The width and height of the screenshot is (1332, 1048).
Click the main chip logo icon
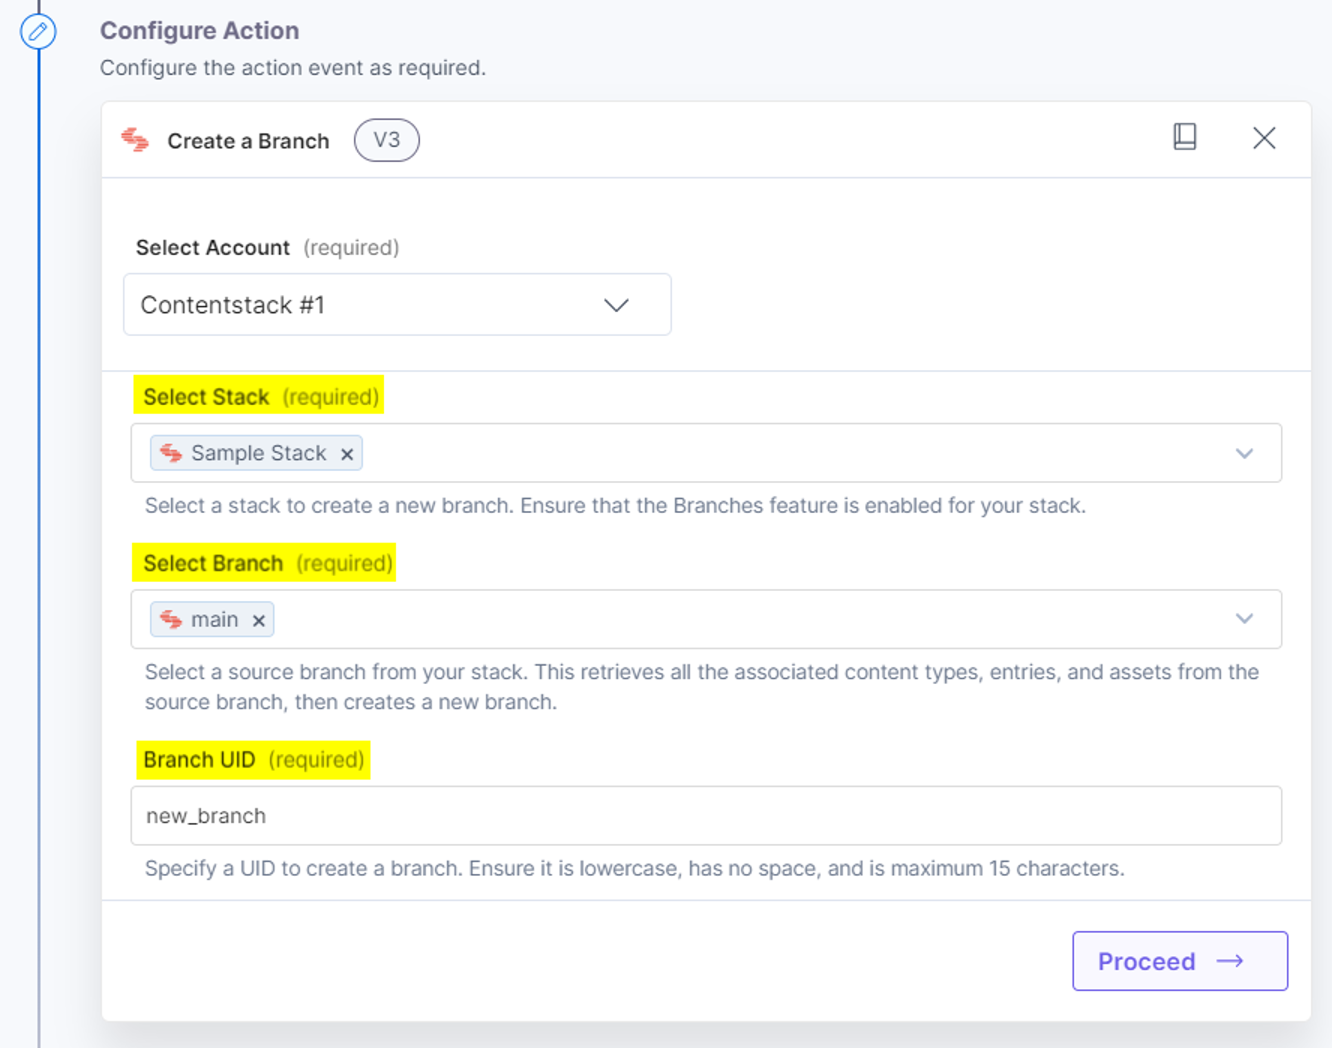(171, 620)
